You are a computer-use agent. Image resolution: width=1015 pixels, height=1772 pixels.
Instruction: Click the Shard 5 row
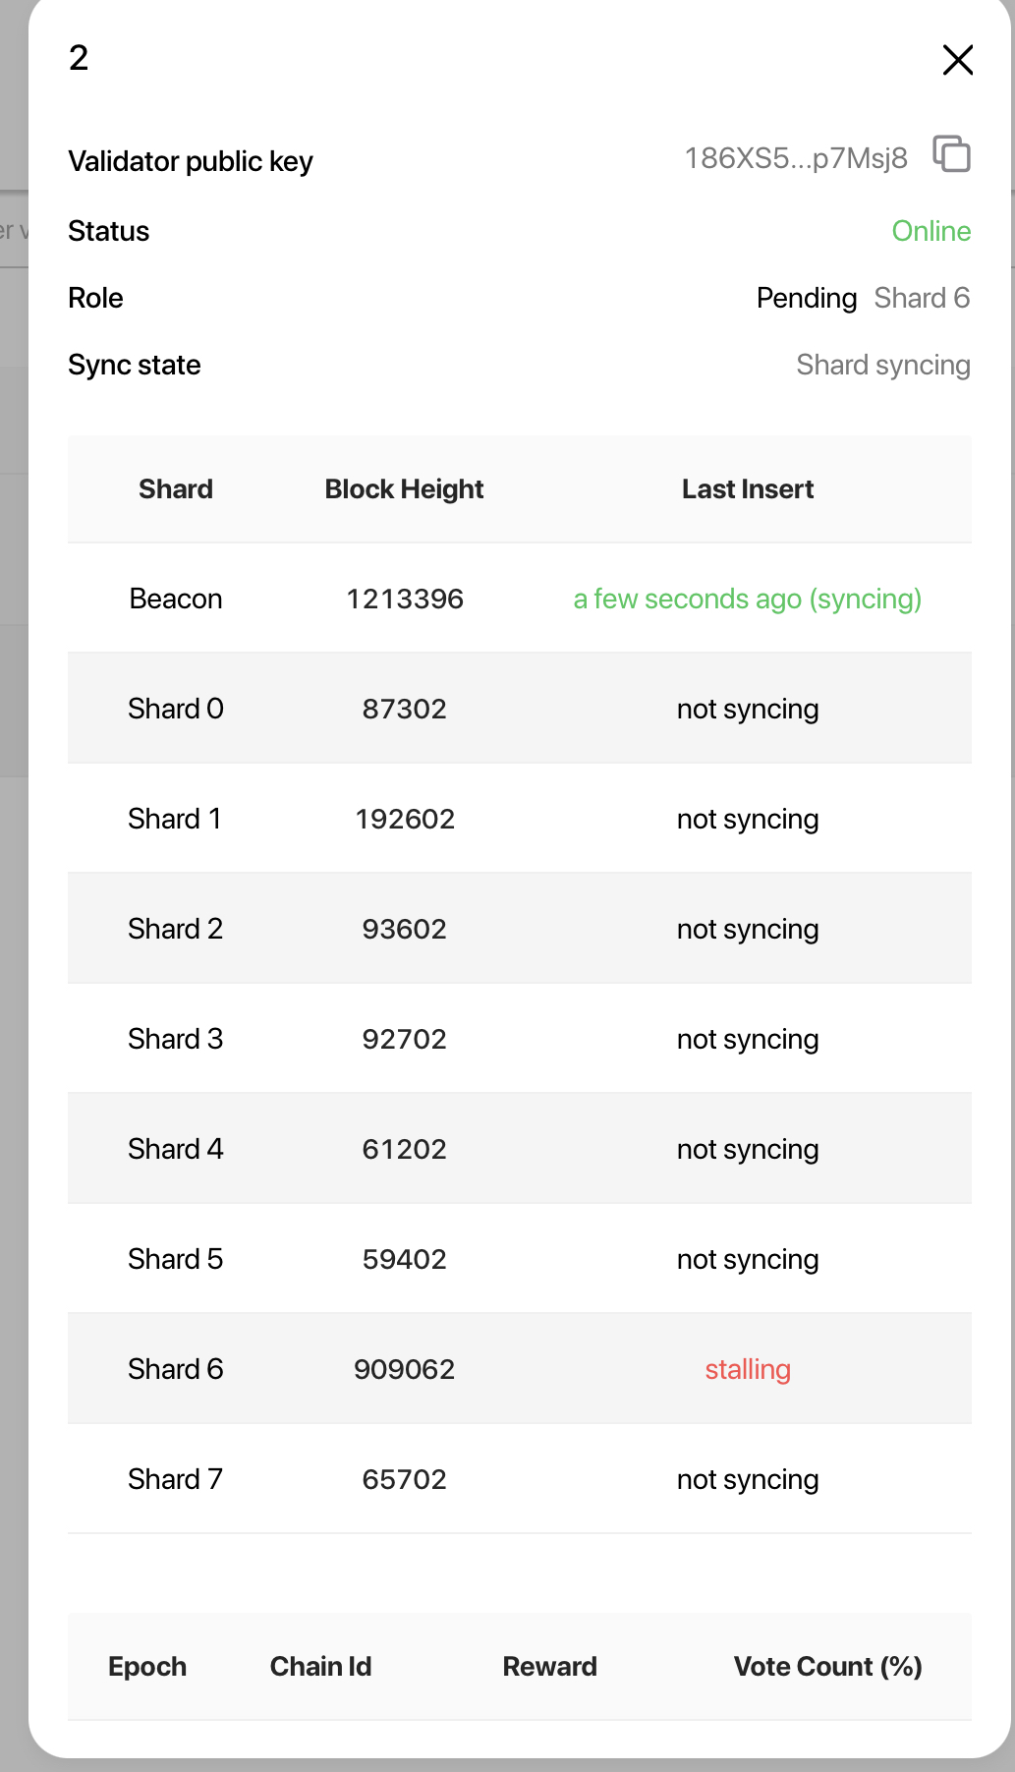click(x=520, y=1259)
